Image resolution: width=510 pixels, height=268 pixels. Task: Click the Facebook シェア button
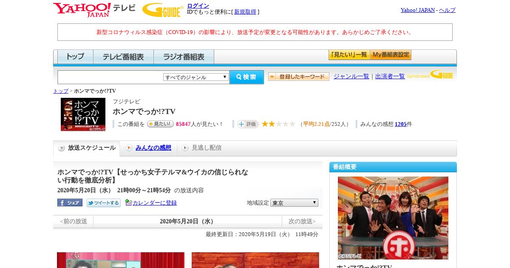pyautogui.click(x=70, y=203)
